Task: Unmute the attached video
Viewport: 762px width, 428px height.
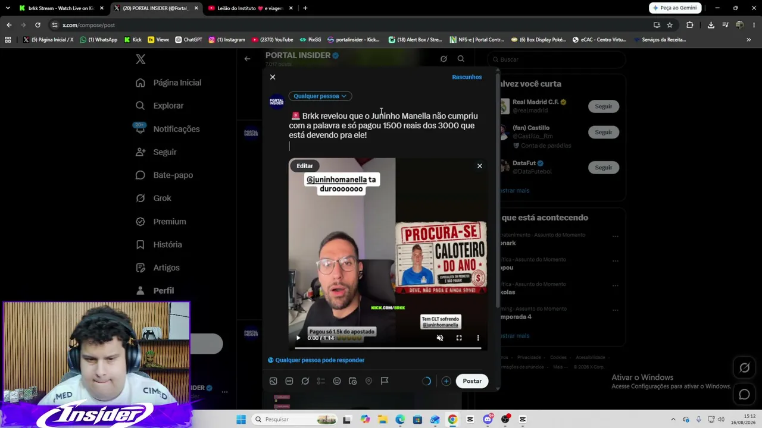Action: [x=440, y=338]
